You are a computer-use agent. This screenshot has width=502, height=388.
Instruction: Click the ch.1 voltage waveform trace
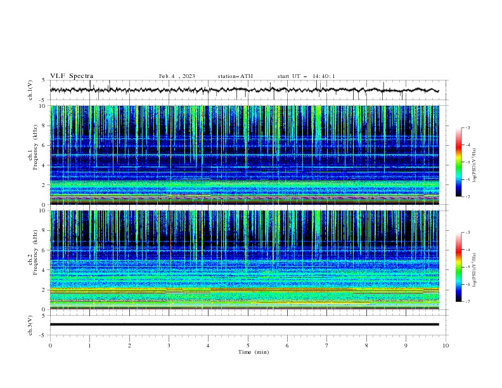pos(244,90)
